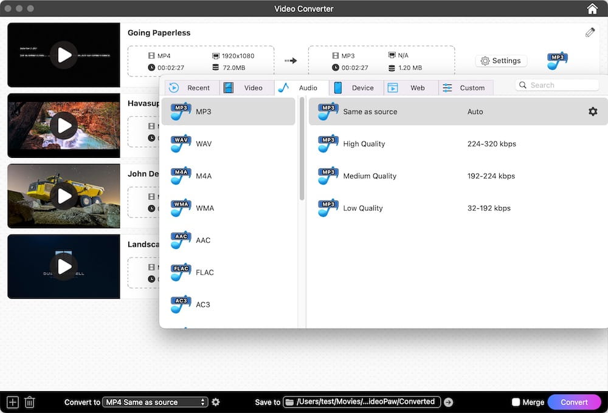Switch to the Video tab

pyautogui.click(x=246, y=87)
